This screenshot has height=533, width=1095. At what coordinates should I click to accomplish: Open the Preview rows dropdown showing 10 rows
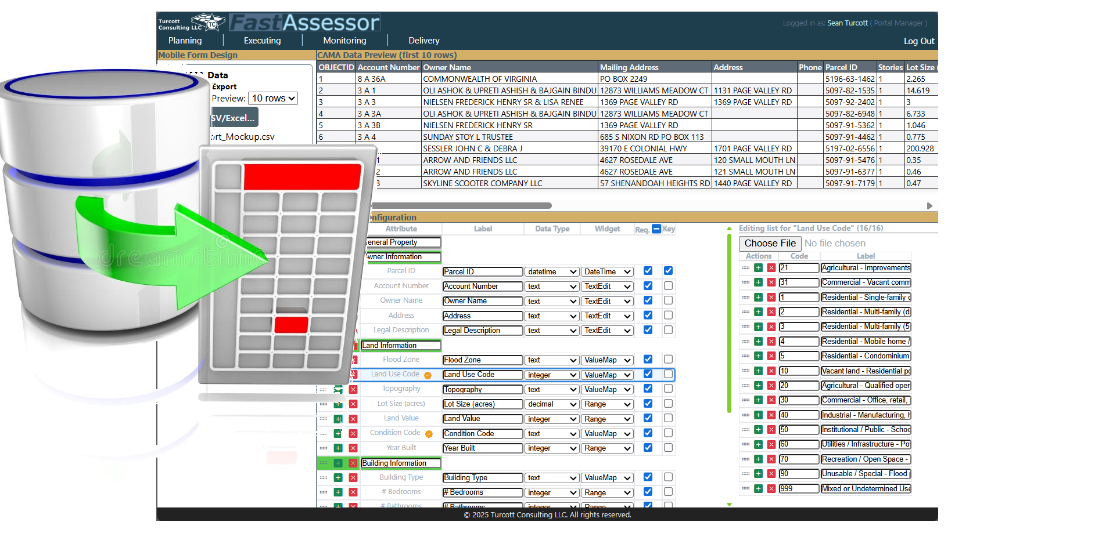coord(272,98)
